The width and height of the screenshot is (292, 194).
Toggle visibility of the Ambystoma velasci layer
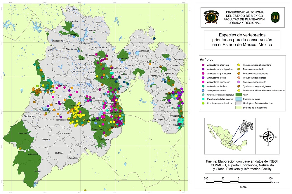pyautogui.click(x=203, y=90)
